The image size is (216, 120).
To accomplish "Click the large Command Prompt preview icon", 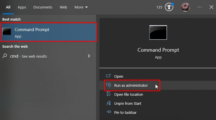I will [158, 32].
